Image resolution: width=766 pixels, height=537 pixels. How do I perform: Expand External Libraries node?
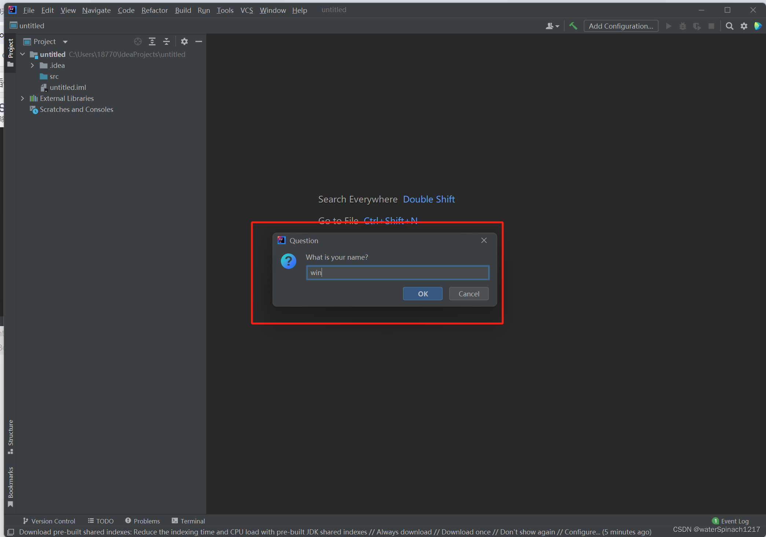tap(23, 98)
